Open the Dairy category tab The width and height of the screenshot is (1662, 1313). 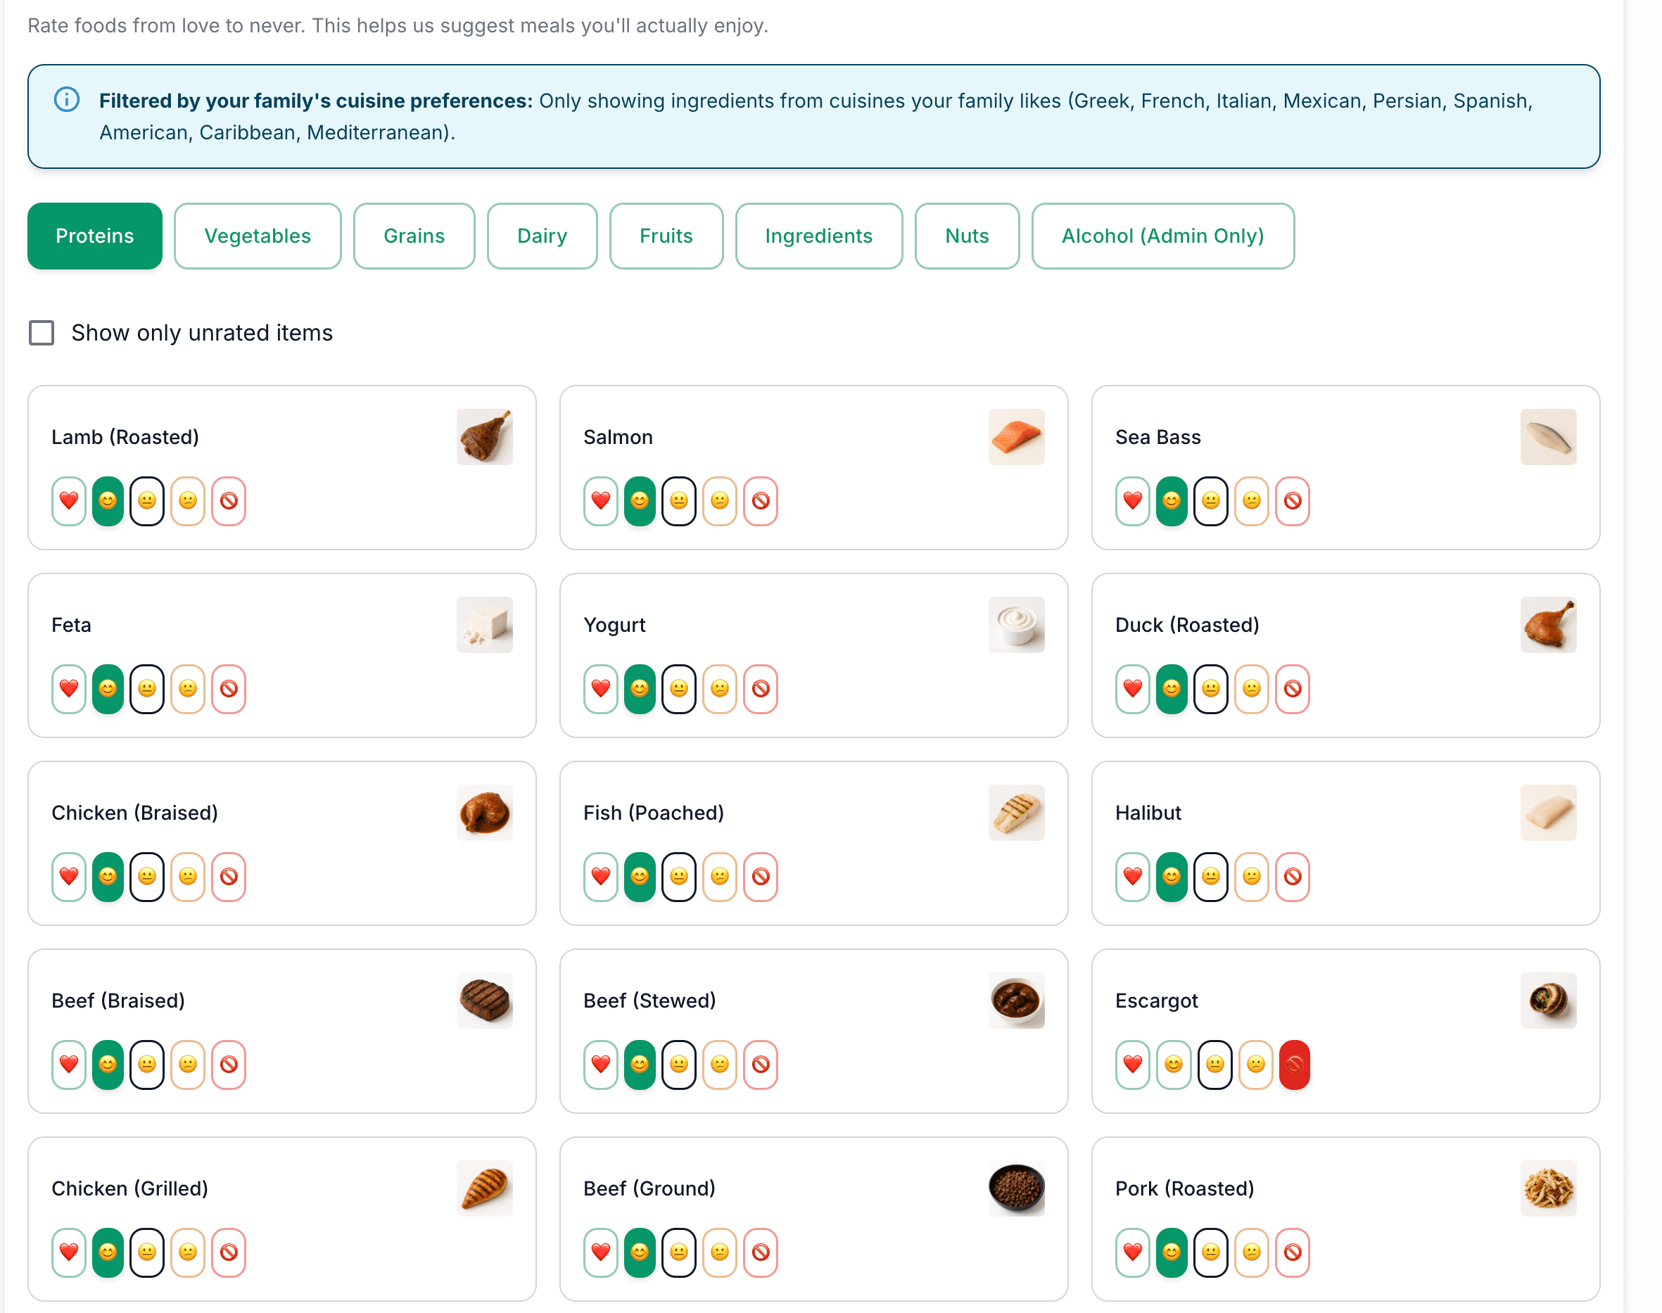coord(542,236)
